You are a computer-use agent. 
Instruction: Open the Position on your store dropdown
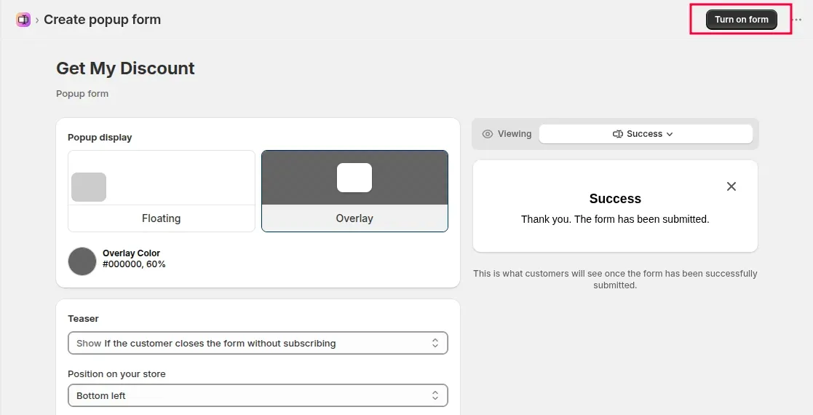pyautogui.click(x=258, y=395)
